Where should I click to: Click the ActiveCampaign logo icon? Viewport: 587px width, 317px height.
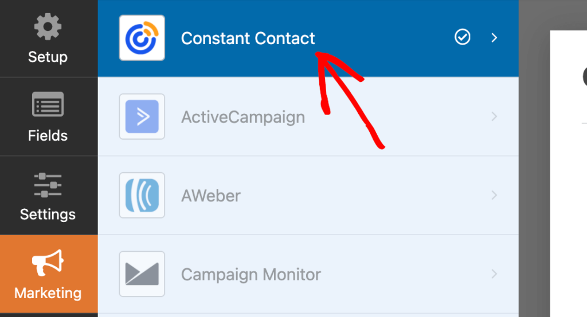coord(142,117)
